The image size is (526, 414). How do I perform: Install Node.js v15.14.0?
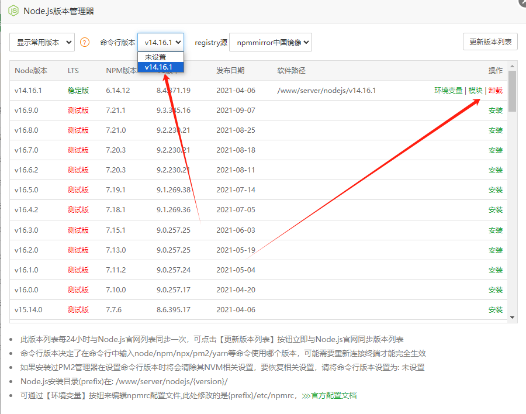pyautogui.click(x=494, y=309)
